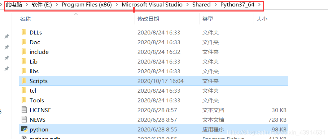
Task: Expand the chevron after Shared
Action: point(215,5)
